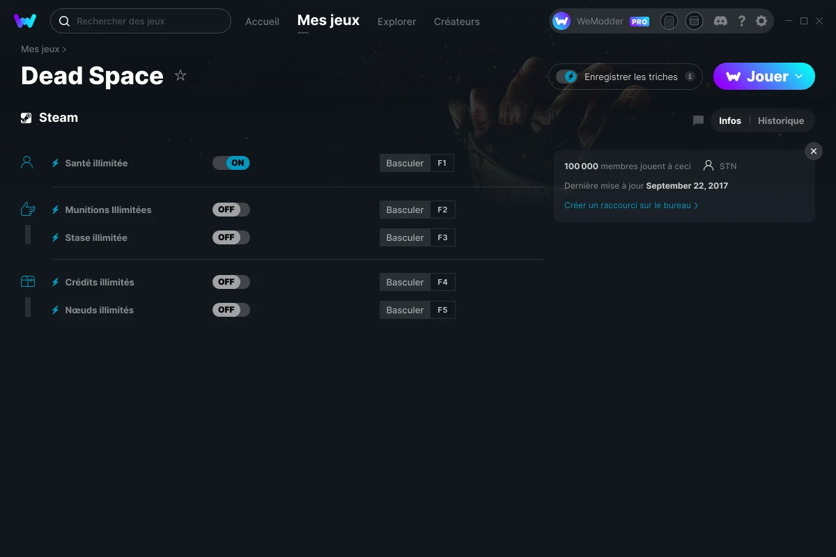
Task: Click the F4 hotkey box
Action: click(x=442, y=282)
